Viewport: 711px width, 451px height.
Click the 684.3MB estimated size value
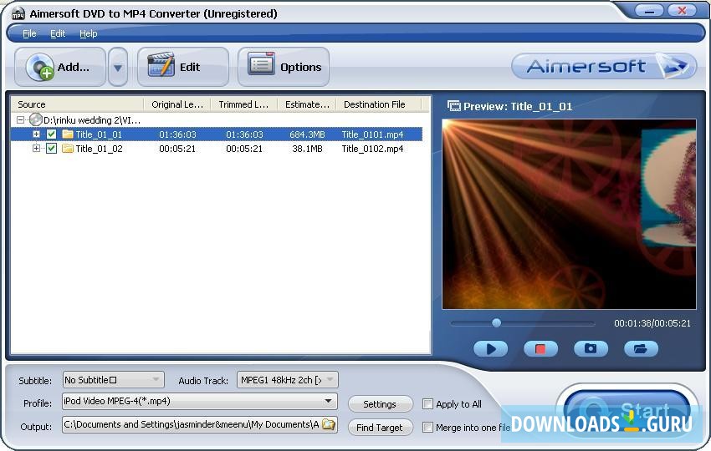tap(307, 134)
